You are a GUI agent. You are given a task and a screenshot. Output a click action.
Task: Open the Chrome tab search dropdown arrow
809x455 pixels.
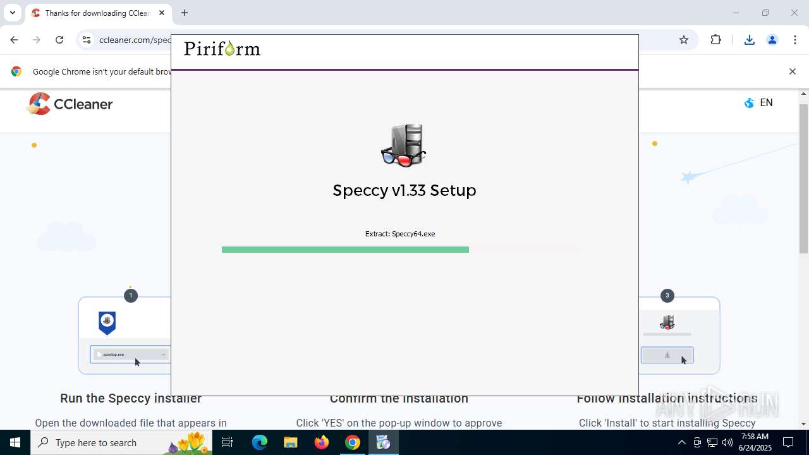pyautogui.click(x=13, y=13)
